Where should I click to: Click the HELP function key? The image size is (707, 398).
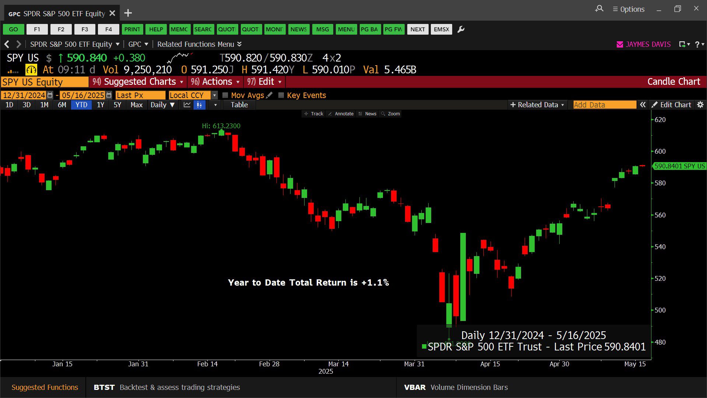pos(156,29)
